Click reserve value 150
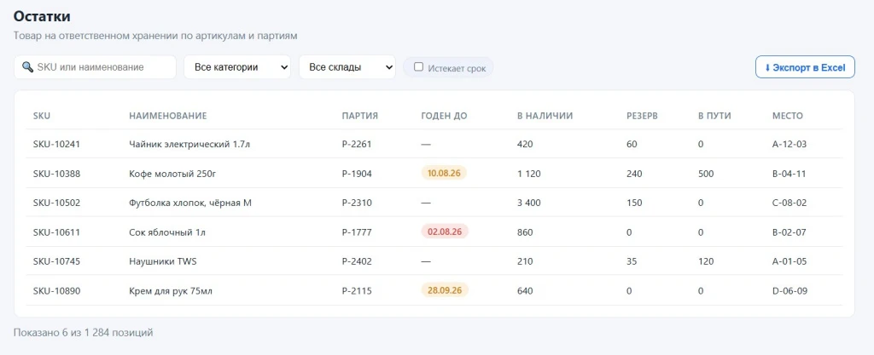The width and height of the screenshot is (874, 355). coord(634,203)
